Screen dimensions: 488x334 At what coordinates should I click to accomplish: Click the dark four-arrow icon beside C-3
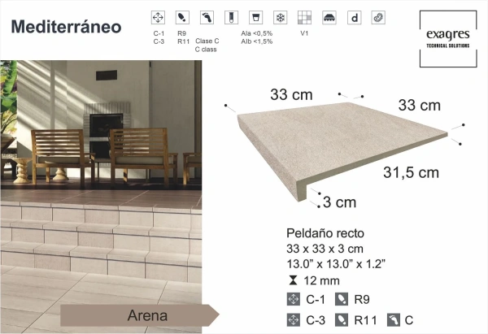click(294, 319)
